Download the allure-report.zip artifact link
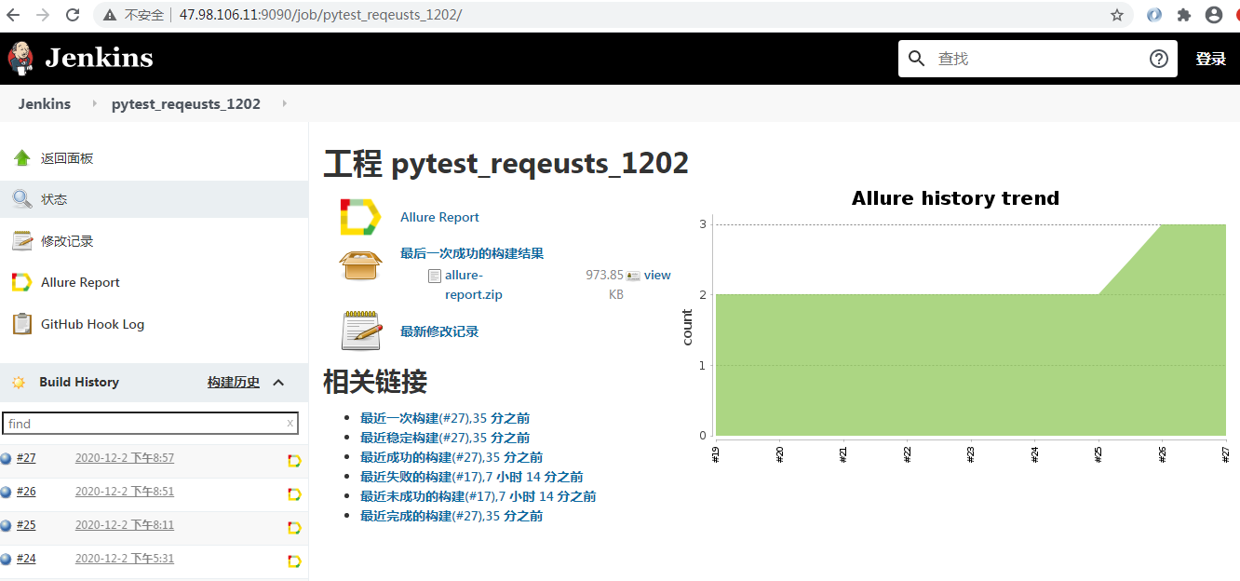The image size is (1240, 581). click(474, 285)
